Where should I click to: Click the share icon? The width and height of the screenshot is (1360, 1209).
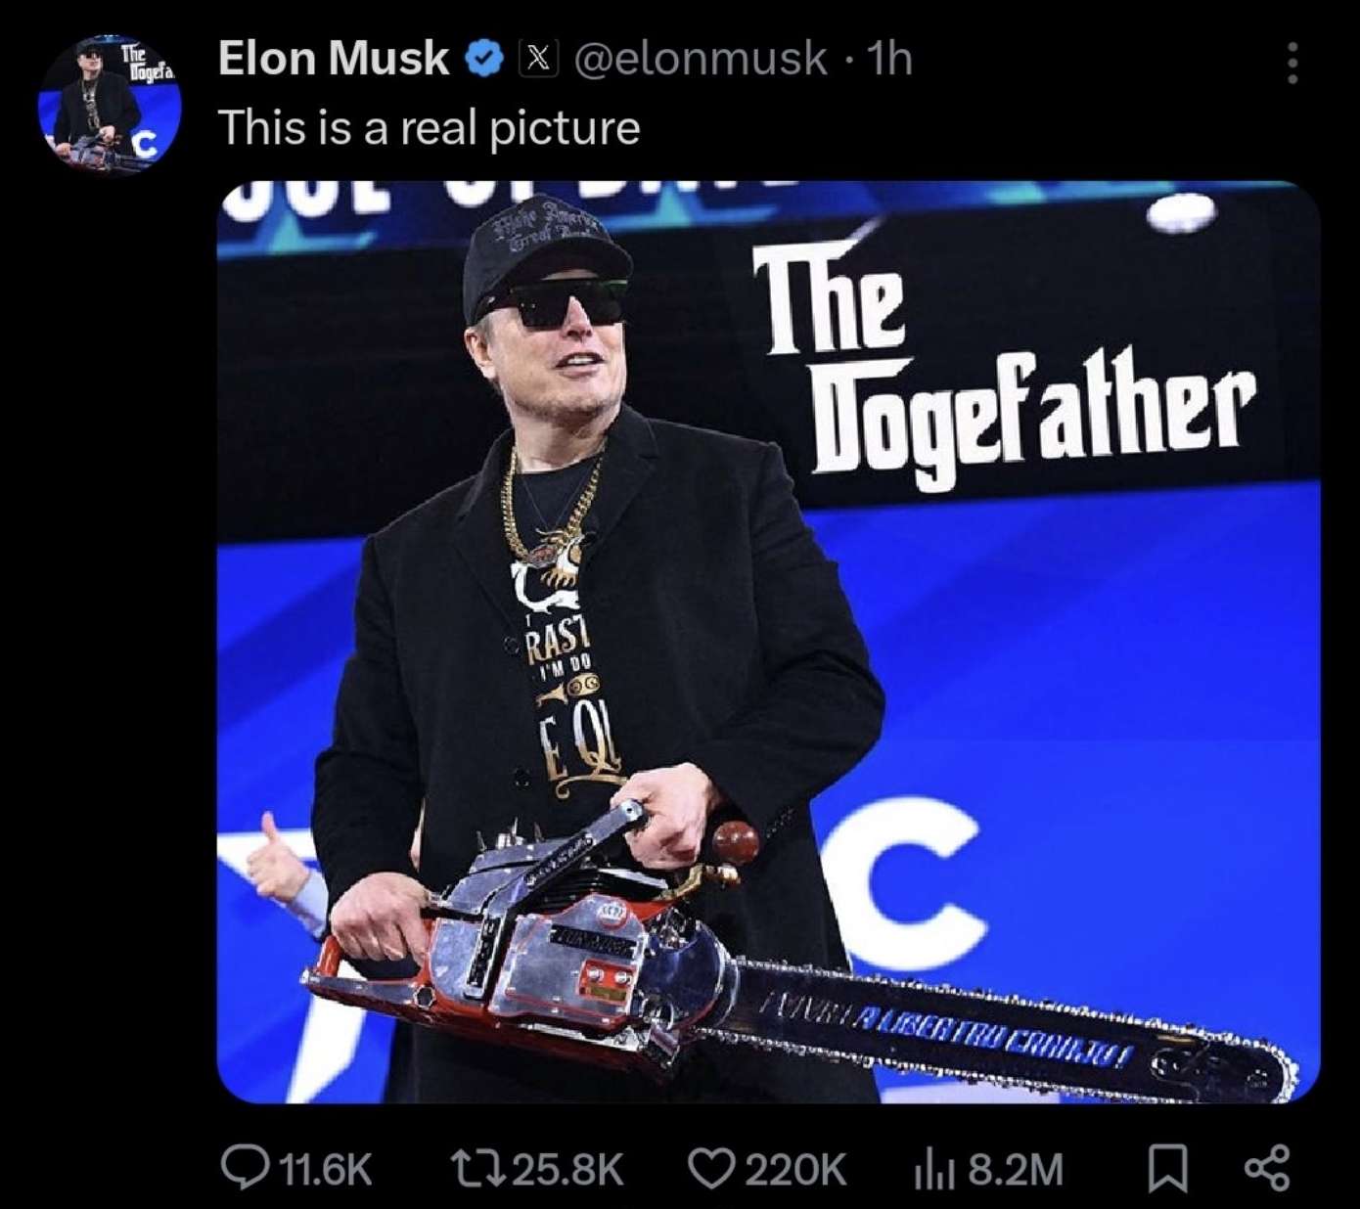[x=1266, y=1168]
